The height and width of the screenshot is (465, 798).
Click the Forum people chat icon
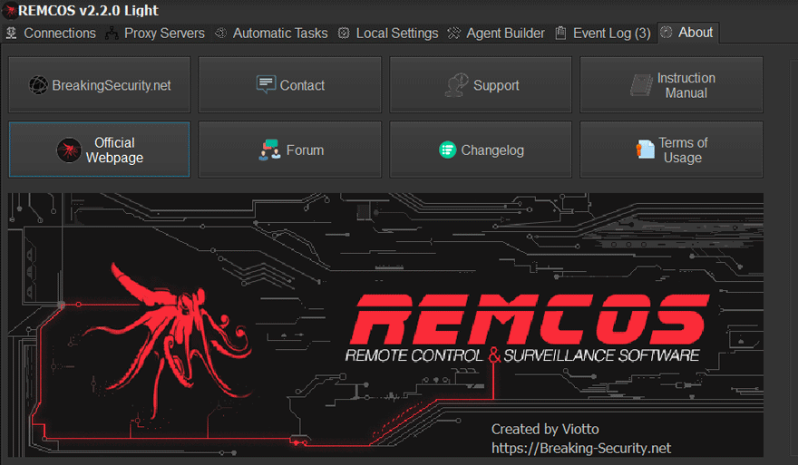[x=269, y=150]
